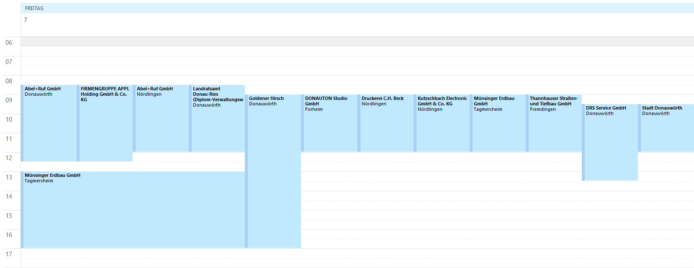Click the 14 hour label
Image resolution: width=694 pixels, height=268 pixels.
[9, 197]
